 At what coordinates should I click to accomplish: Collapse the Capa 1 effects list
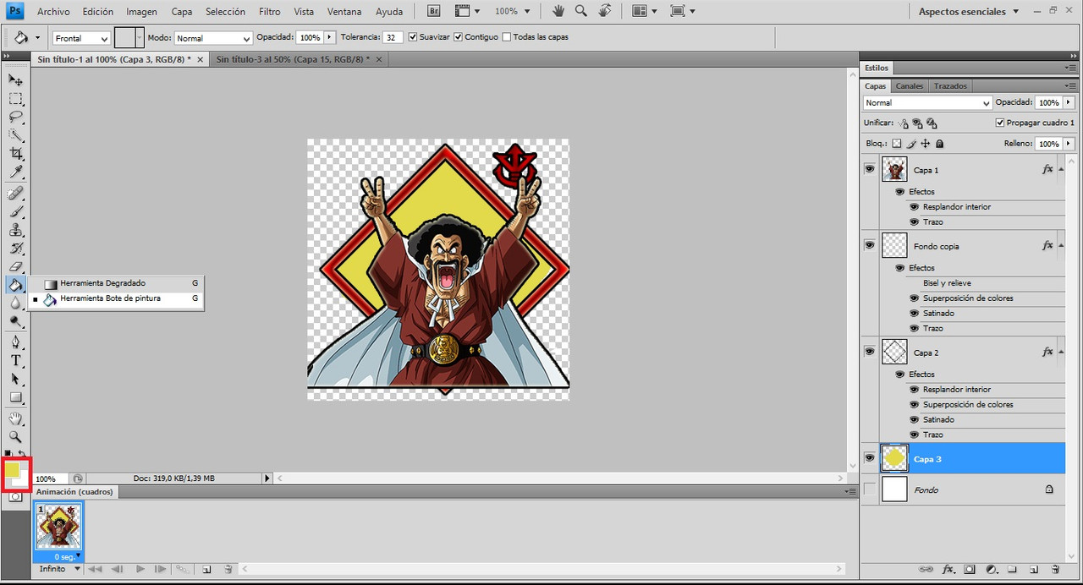point(1061,169)
